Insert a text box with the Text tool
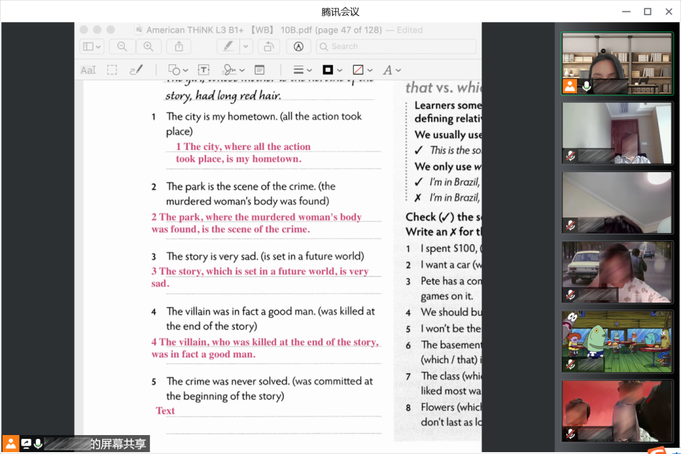Viewport: 681px width, 454px height. 204,70
